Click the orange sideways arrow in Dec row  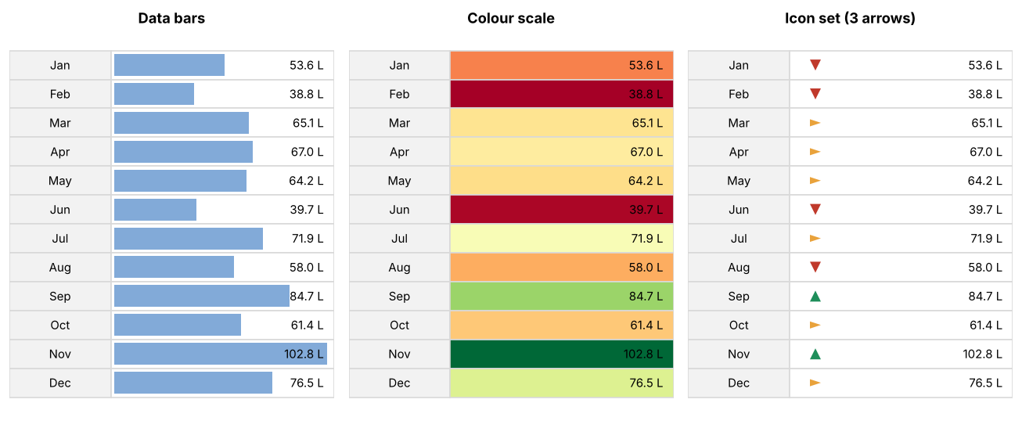click(815, 383)
